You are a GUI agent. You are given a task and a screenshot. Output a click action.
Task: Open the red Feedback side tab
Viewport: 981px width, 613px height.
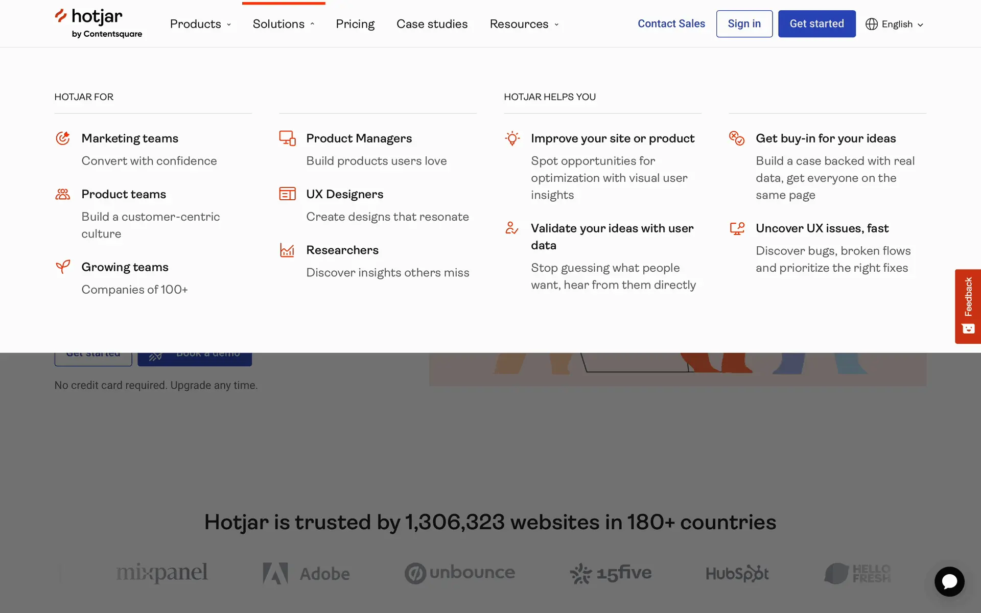(968, 306)
